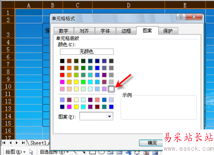Choose the bright red color swatch

(62, 75)
